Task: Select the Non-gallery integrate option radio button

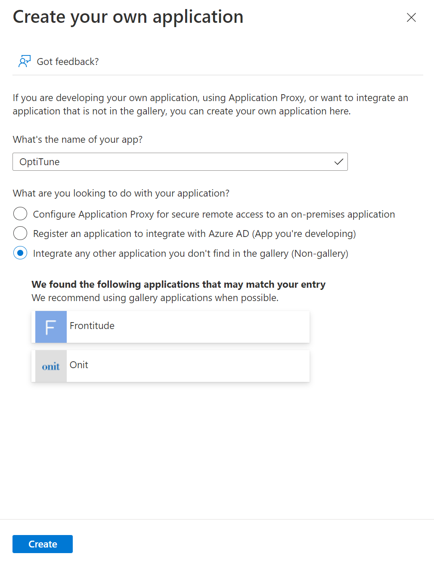Action: click(20, 253)
